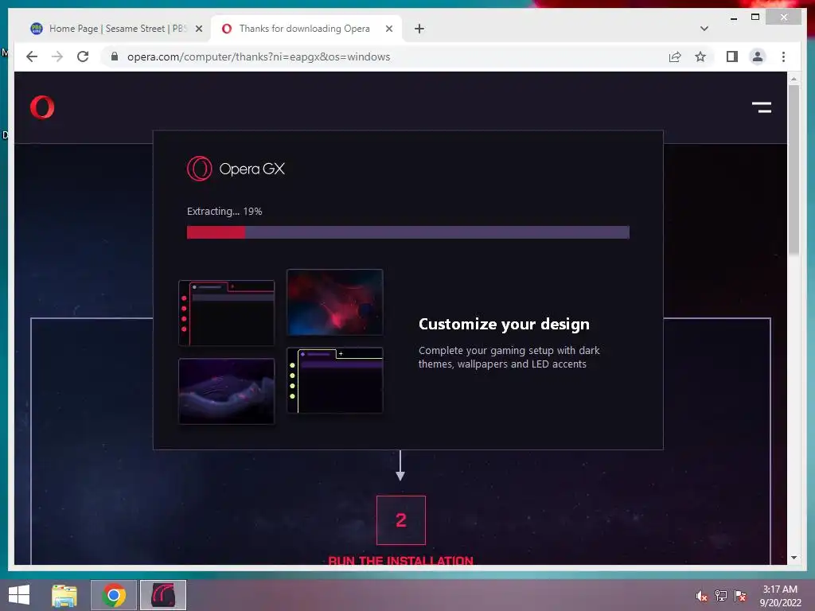Click the purple landscape wallpaper thumbnail
The width and height of the screenshot is (815, 611).
(x=227, y=391)
